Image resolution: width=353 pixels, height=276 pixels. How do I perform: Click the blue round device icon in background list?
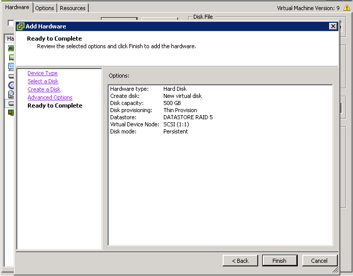click(x=11, y=85)
